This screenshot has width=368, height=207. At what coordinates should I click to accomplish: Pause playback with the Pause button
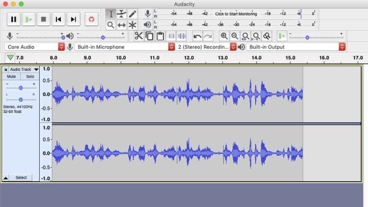tap(13, 19)
